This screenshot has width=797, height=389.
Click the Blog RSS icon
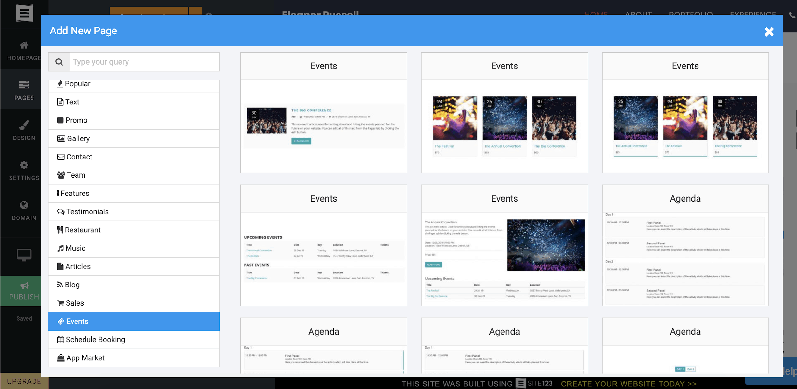click(x=60, y=285)
